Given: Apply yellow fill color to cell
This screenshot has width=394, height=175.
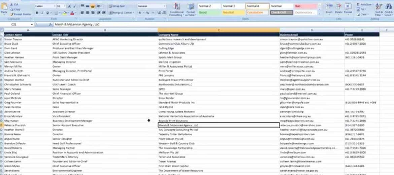Looking at the screenshot, I should [65, 13].
